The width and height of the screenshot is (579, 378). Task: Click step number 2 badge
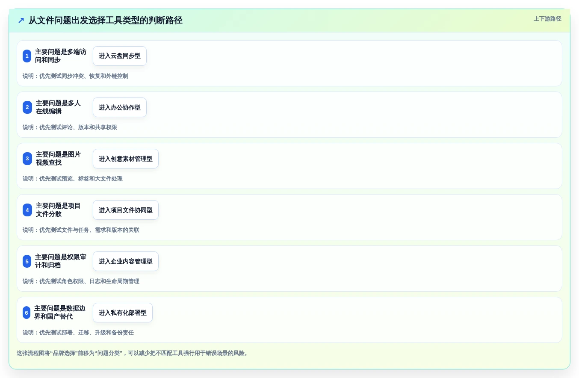click(27, 107)
